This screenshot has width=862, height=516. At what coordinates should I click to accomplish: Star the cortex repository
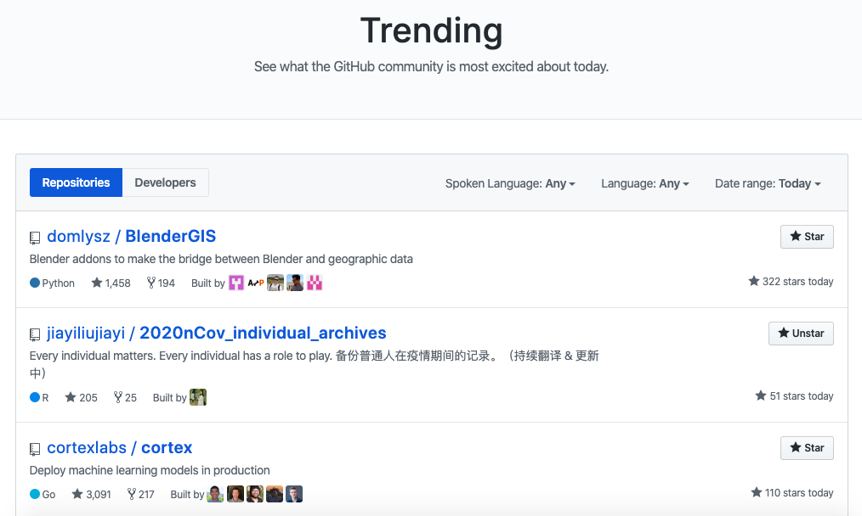coord(807,448)
